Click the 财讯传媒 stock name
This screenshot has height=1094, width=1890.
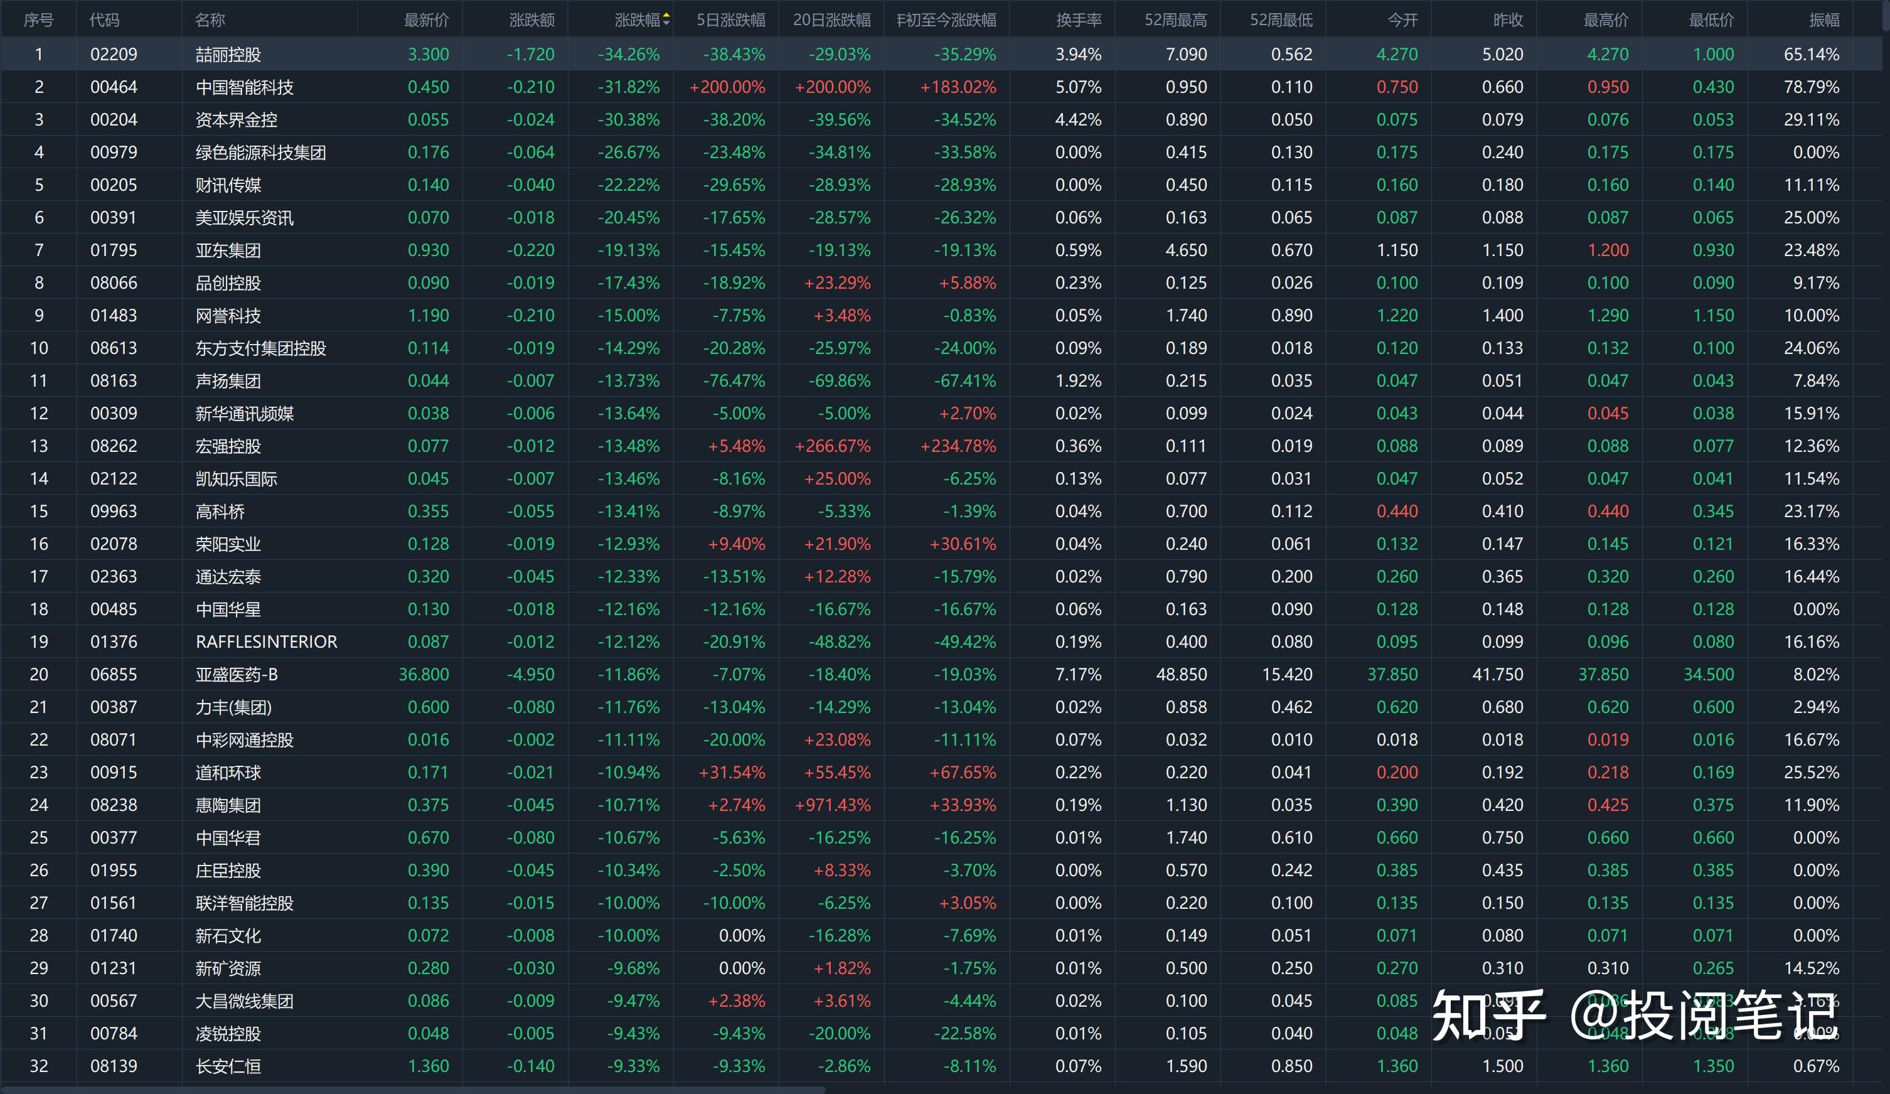(228, 185)
